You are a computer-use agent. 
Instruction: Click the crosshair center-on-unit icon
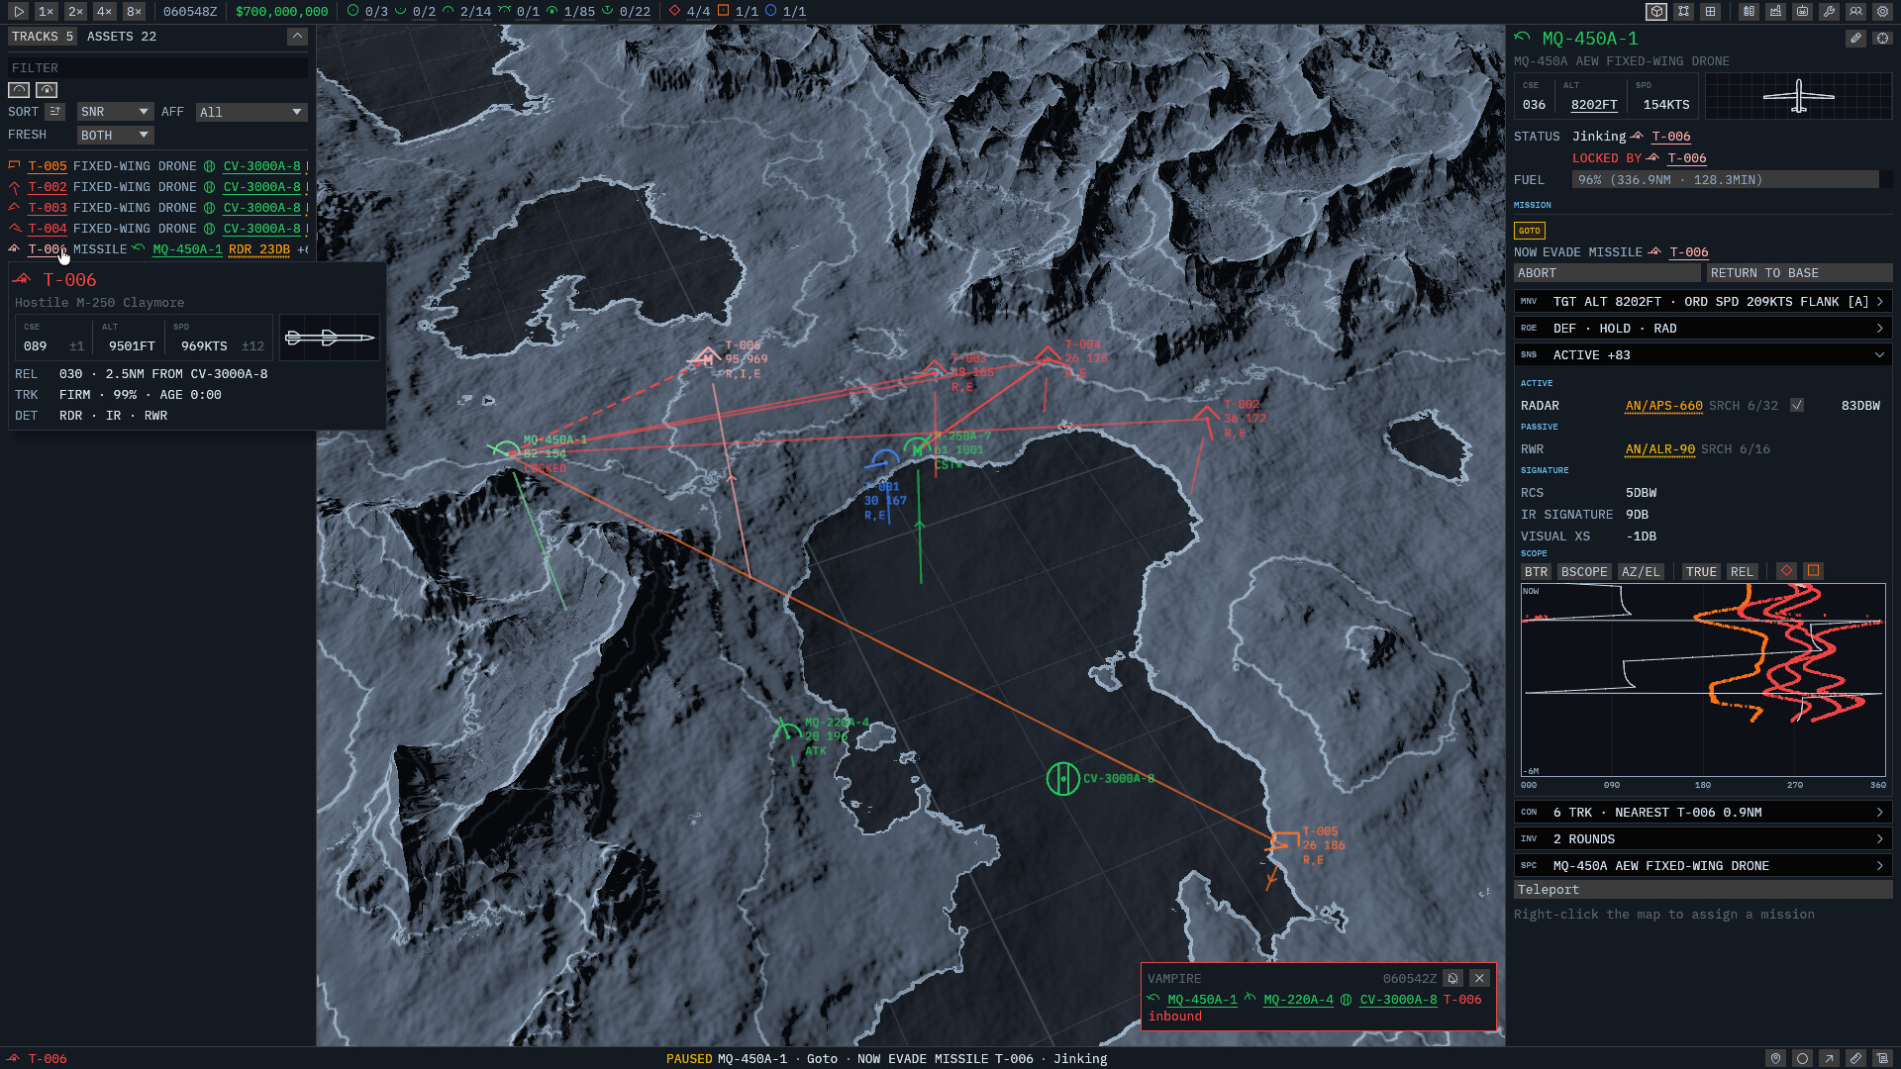click(1882, 39)
